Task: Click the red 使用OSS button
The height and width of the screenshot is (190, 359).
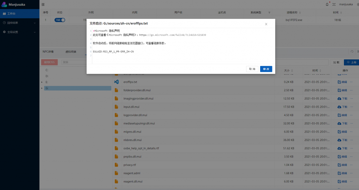Action: 49,62
